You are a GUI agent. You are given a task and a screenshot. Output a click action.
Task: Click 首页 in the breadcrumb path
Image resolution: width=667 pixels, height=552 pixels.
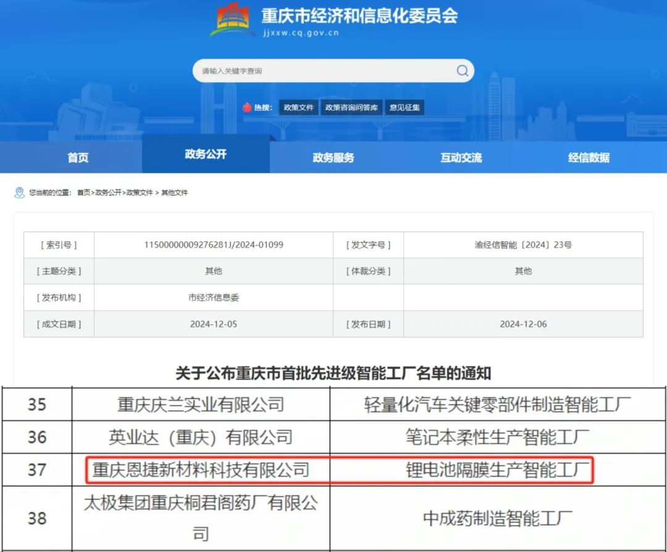pos(83,193)
